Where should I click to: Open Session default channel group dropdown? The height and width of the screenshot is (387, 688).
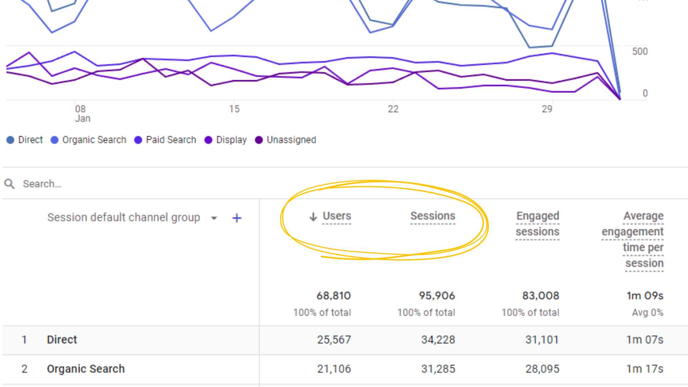tap(124, 218)
